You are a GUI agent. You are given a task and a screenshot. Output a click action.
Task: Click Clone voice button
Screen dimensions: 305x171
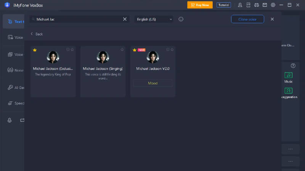247,19
